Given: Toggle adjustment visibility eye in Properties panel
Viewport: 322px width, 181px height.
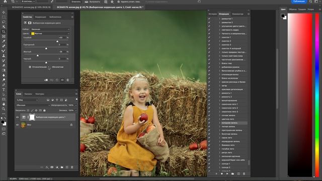Looking at the screenshot, I should point(62,80).
